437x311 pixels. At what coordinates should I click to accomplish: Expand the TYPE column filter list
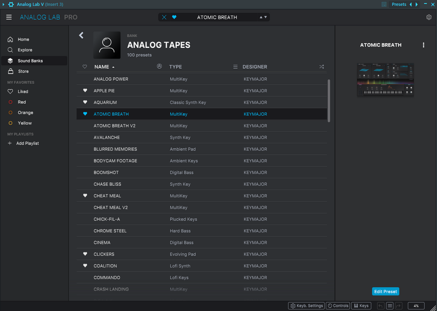point(235,67)
